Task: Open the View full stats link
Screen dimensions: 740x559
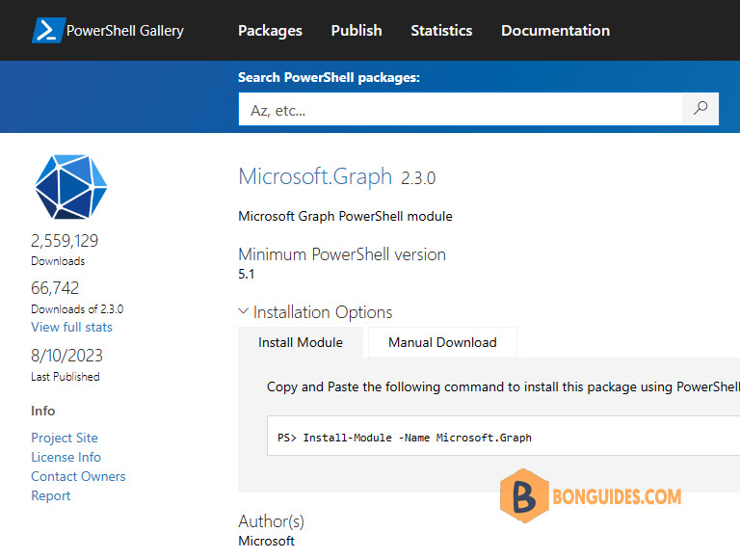Action: pyautogui.click(x=71, y=327)
